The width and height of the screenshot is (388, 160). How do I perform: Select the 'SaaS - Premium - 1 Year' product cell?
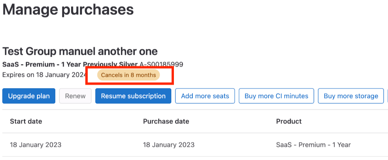point(313,145)
